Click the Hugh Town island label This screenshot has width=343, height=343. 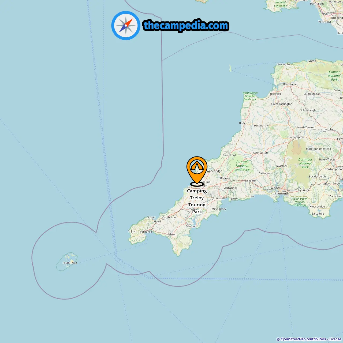[70, 263]
